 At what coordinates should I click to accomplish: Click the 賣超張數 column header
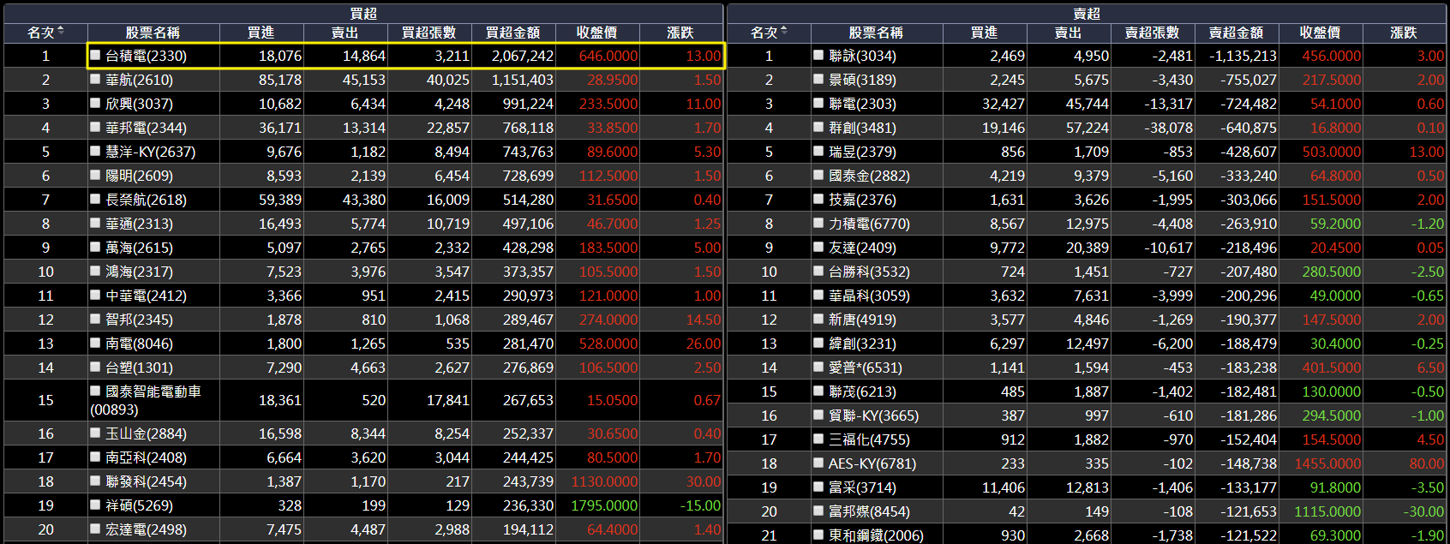point(1153,33)
